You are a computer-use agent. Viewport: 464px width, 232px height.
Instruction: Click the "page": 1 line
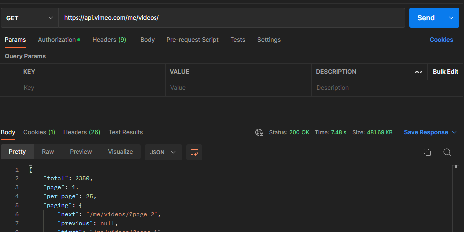tap(61, 187)
